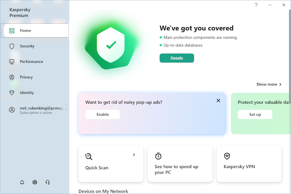
Task: Click the Quick Scan magnifier icon
Action: pos(89,156)
